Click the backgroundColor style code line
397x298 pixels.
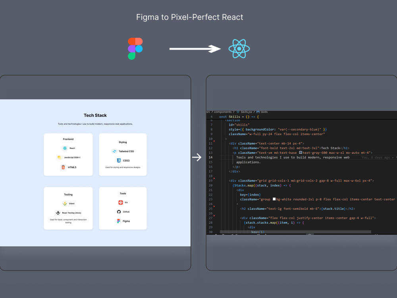[278, 130]
